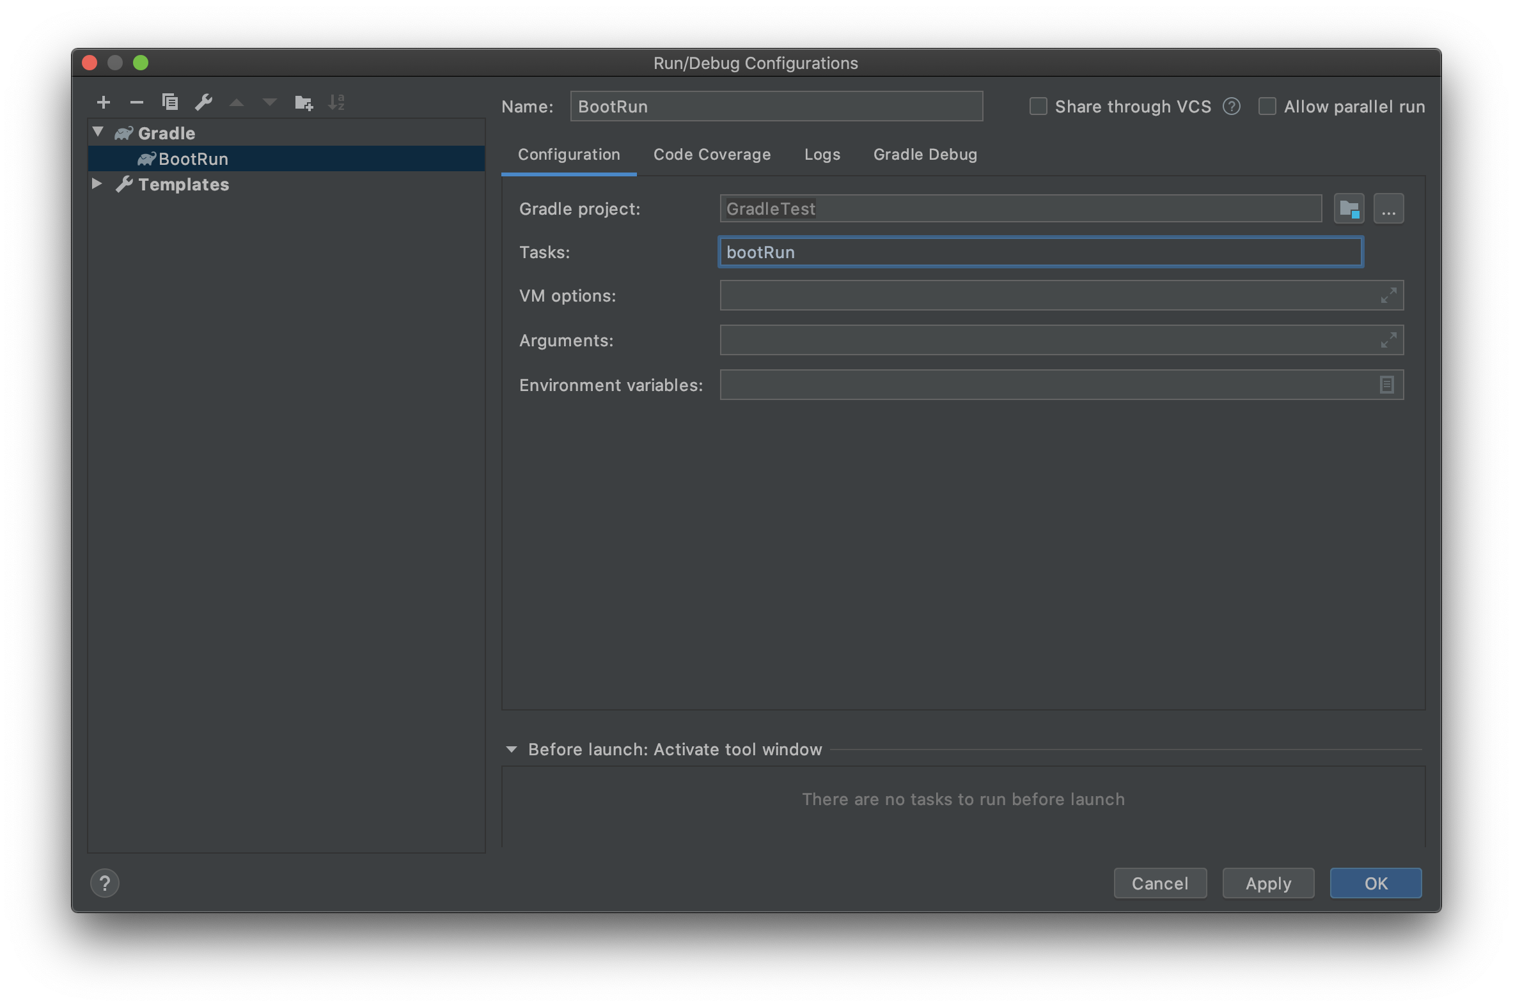Open the Environment variables editor icon
Image resolution: width=1513 pixels, height=1007 pixels.
pyautogui.click(x=1386, y=385)
